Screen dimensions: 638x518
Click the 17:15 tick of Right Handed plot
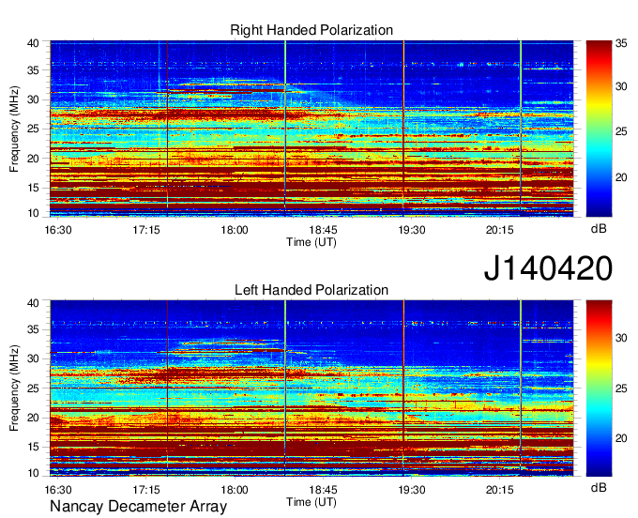(146, 230)
